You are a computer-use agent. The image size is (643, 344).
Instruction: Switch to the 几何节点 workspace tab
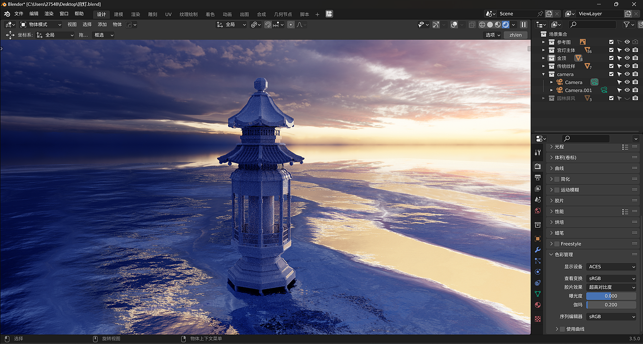click(x=283, y=14)
